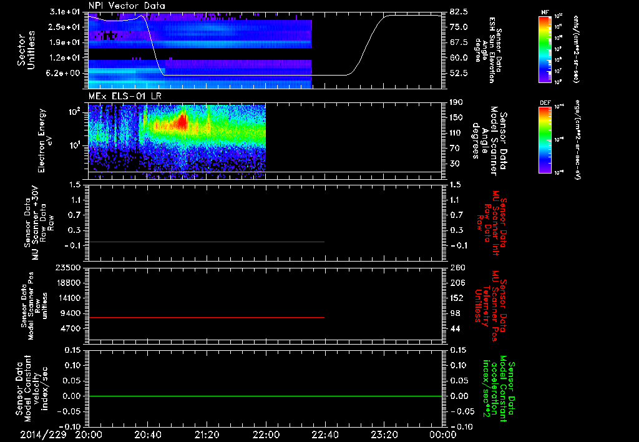This screenshot has width=639, height=442.
Task: Click the green 'Model Constant acceleration' title
Action: tap(499, 388)
